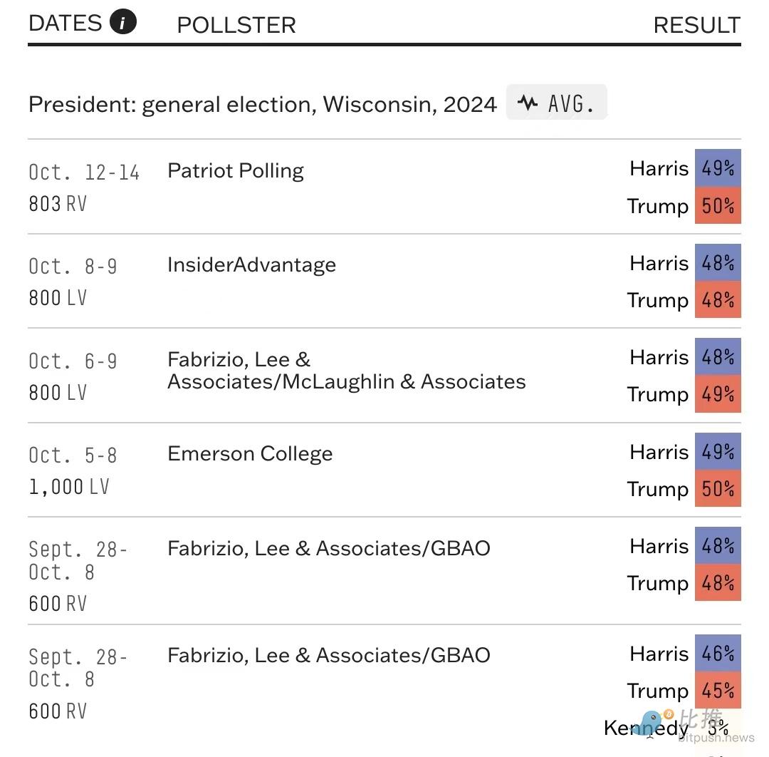Click the Kennedy candidate label

(x=646, y=728)
